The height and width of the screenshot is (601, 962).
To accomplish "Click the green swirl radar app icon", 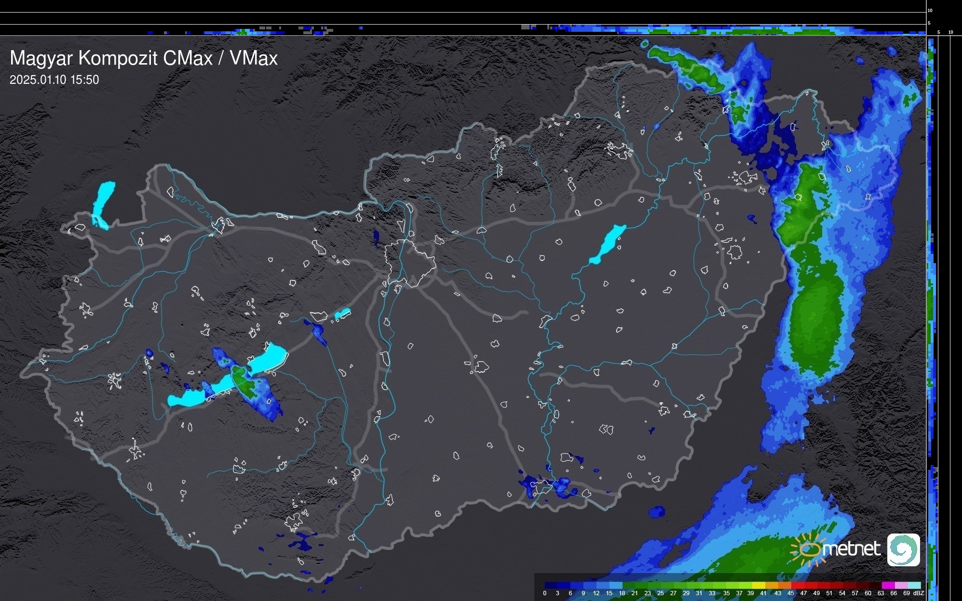I will (x=903, y=549).
